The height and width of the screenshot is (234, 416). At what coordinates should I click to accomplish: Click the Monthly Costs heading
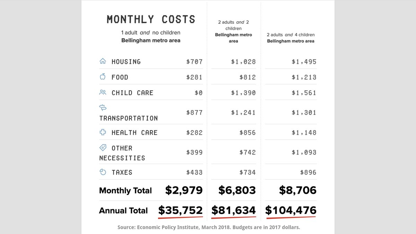click(151, 19)
